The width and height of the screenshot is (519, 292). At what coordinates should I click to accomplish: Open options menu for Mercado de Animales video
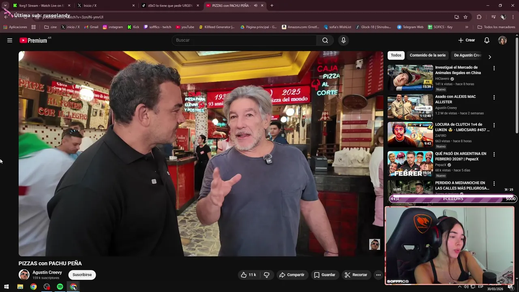494,68
